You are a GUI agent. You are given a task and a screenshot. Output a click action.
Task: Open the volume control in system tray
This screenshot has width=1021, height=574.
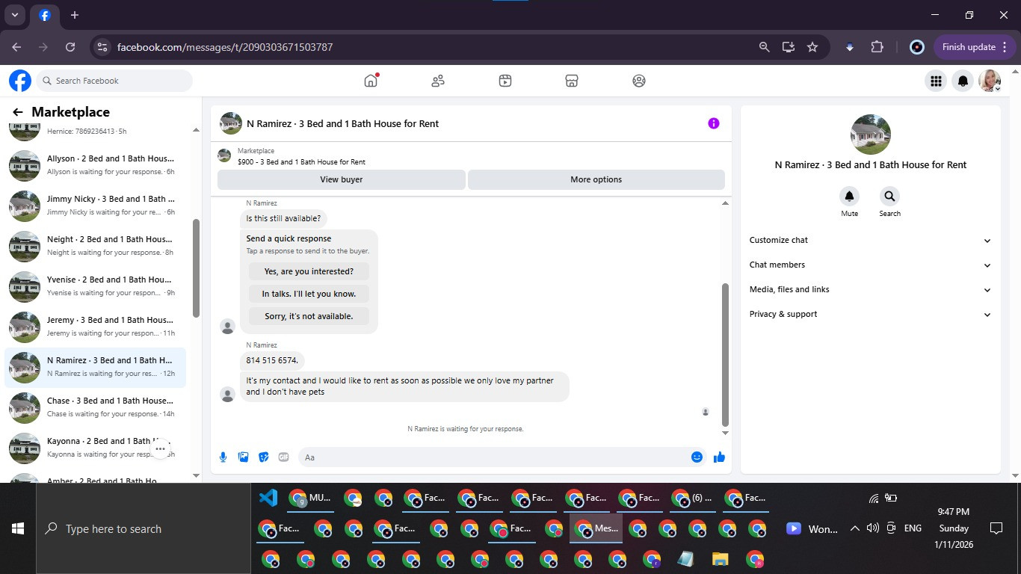pos(872,528)
